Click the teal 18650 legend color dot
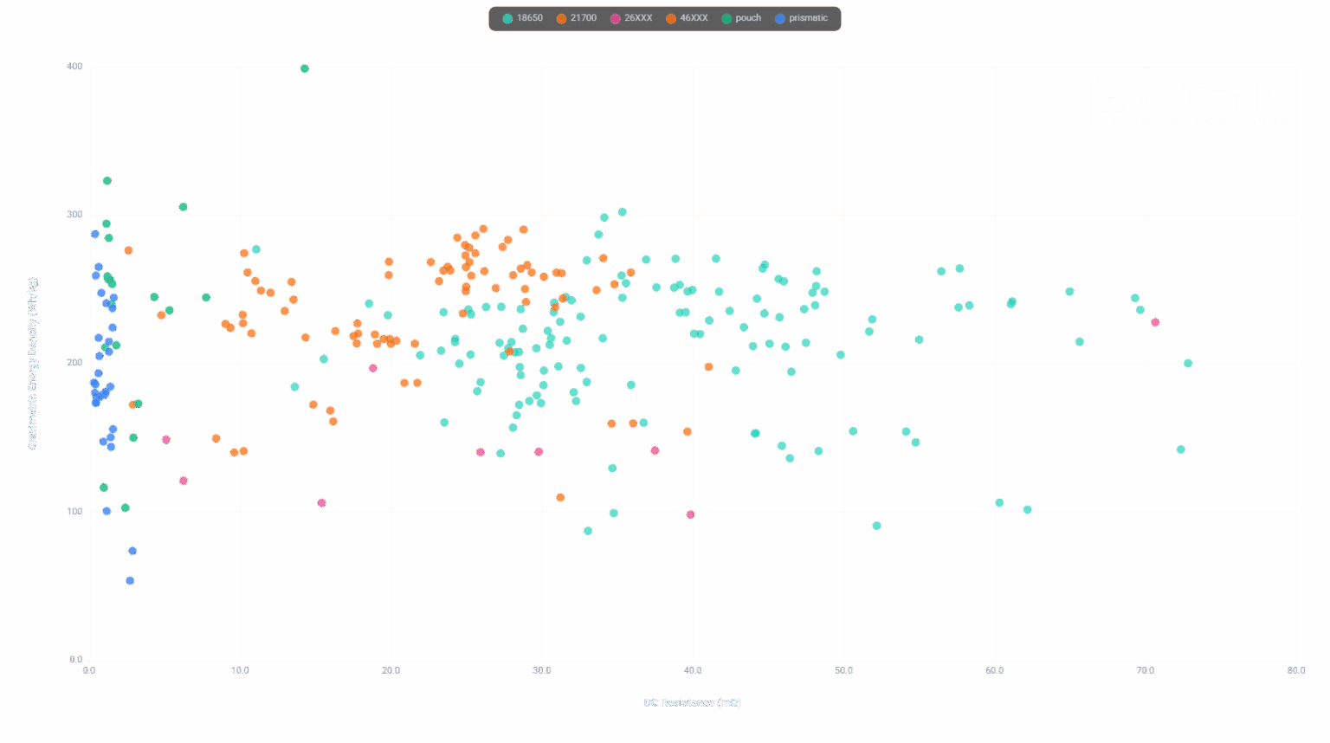The width and height of the screenshot is (1330, 743). click(x=508, y=18)
